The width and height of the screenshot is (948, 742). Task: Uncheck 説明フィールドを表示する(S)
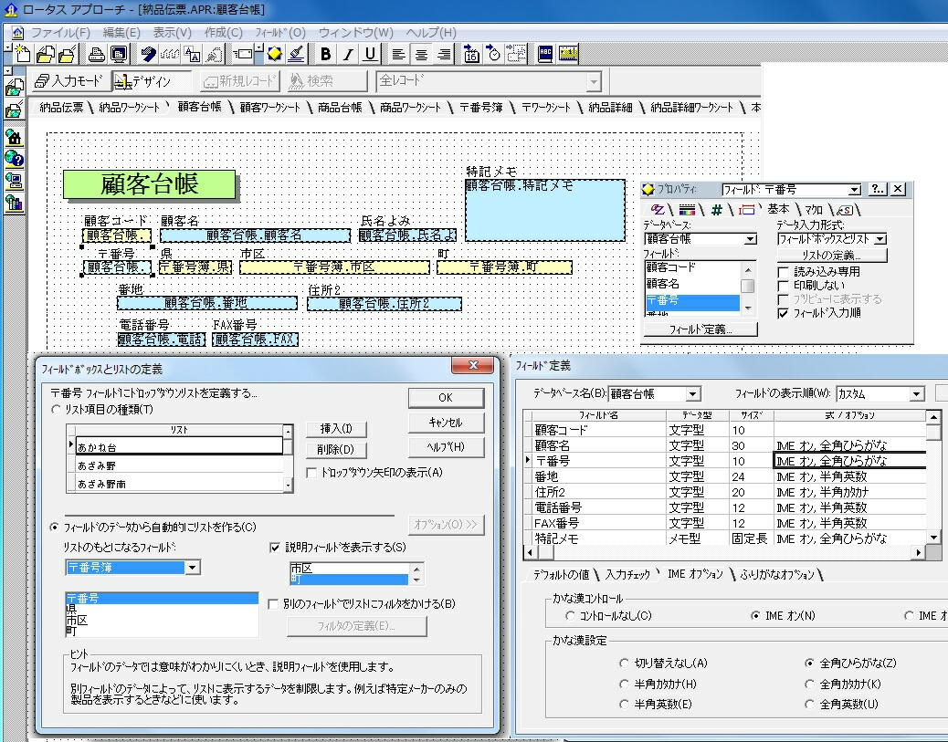pos(275,548)
